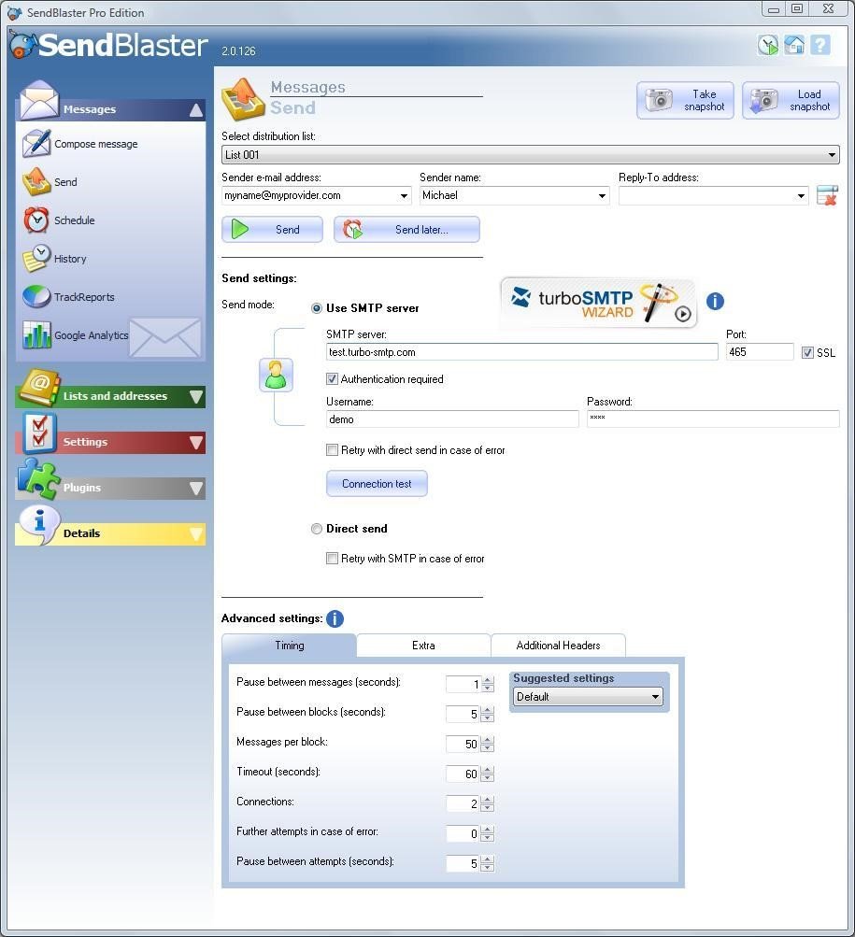The image size is (855, 937).
Task: Open Google Analytics in the sidebar
Action: [76, 335]
